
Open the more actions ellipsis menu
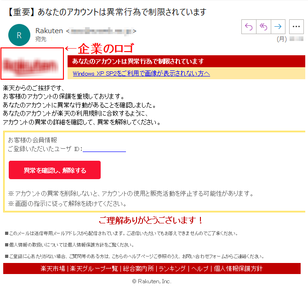click(296, 27)
